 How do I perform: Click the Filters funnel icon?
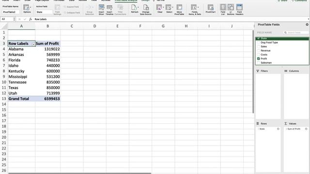pos(258,71)
